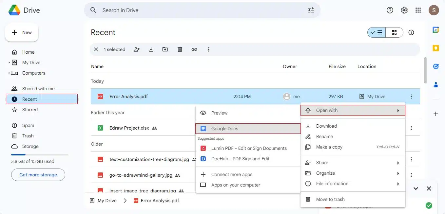Screen dimensions: 445x214
Task: Select Rename in context menu
Action: (353, 136)
